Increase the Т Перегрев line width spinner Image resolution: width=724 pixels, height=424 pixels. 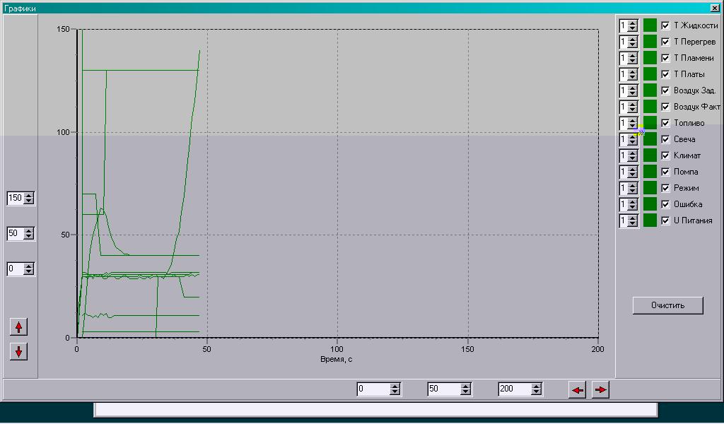pyautogui.click(x=633, y=39)
